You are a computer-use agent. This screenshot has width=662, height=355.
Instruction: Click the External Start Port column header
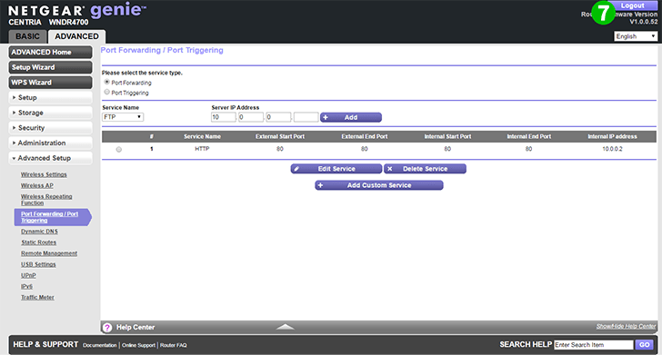[280, 136]
